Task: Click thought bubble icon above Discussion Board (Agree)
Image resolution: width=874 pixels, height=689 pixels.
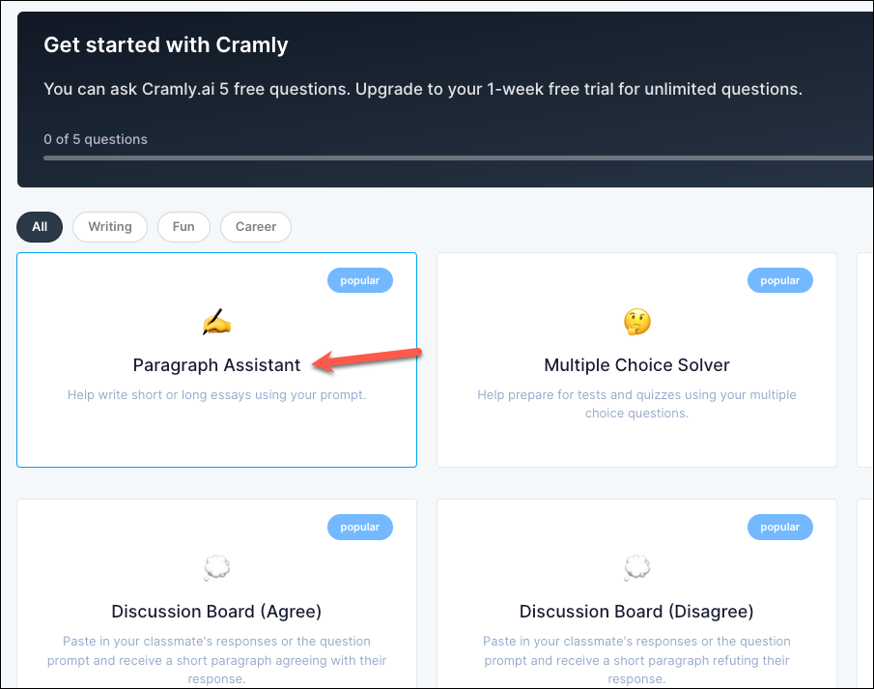Action: click(217, 568)
